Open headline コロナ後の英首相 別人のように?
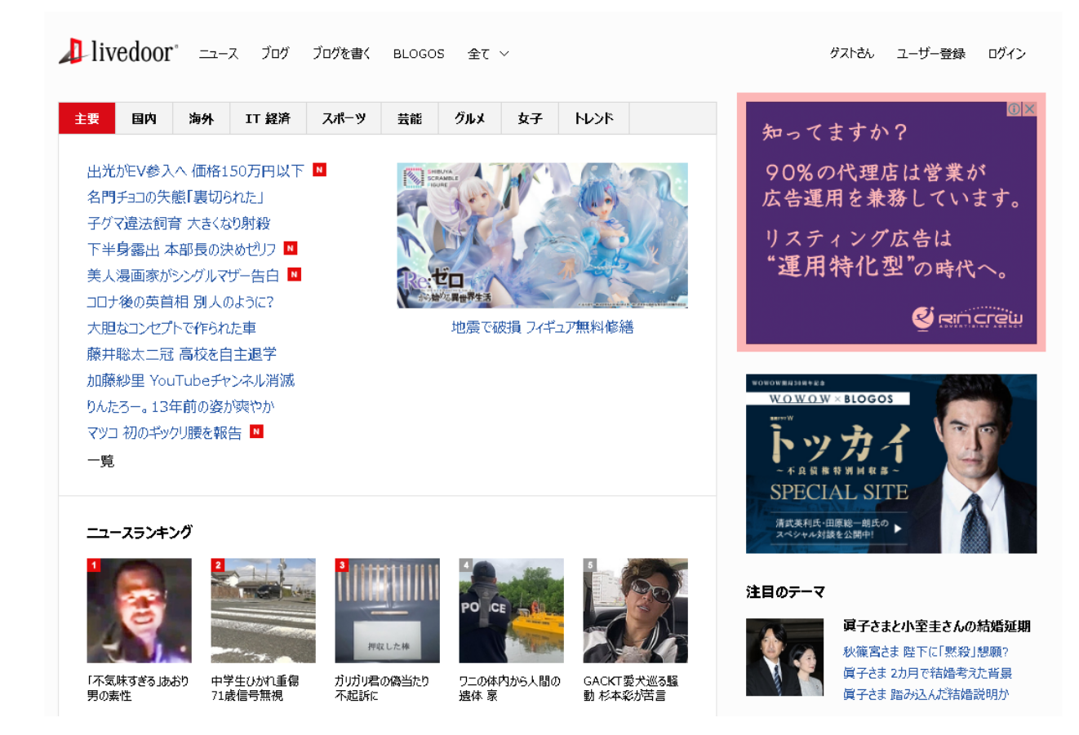The width and height of the screenshot is (1079, 735). [x=180, y=301]
